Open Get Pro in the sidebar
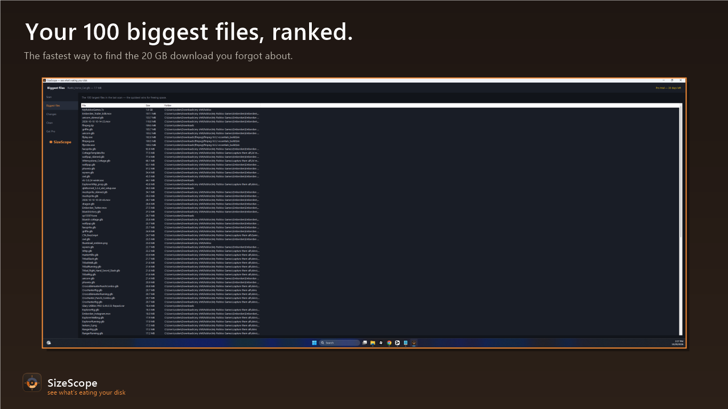728x409 pixels. point(61,131)
